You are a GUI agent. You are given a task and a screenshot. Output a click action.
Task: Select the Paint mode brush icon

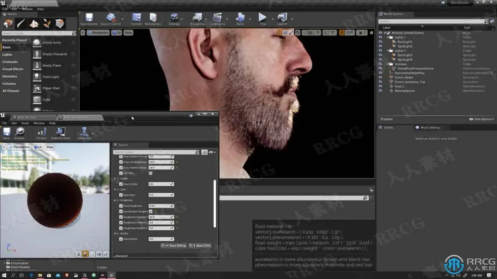pyautogui.click(x=21, y=24)
